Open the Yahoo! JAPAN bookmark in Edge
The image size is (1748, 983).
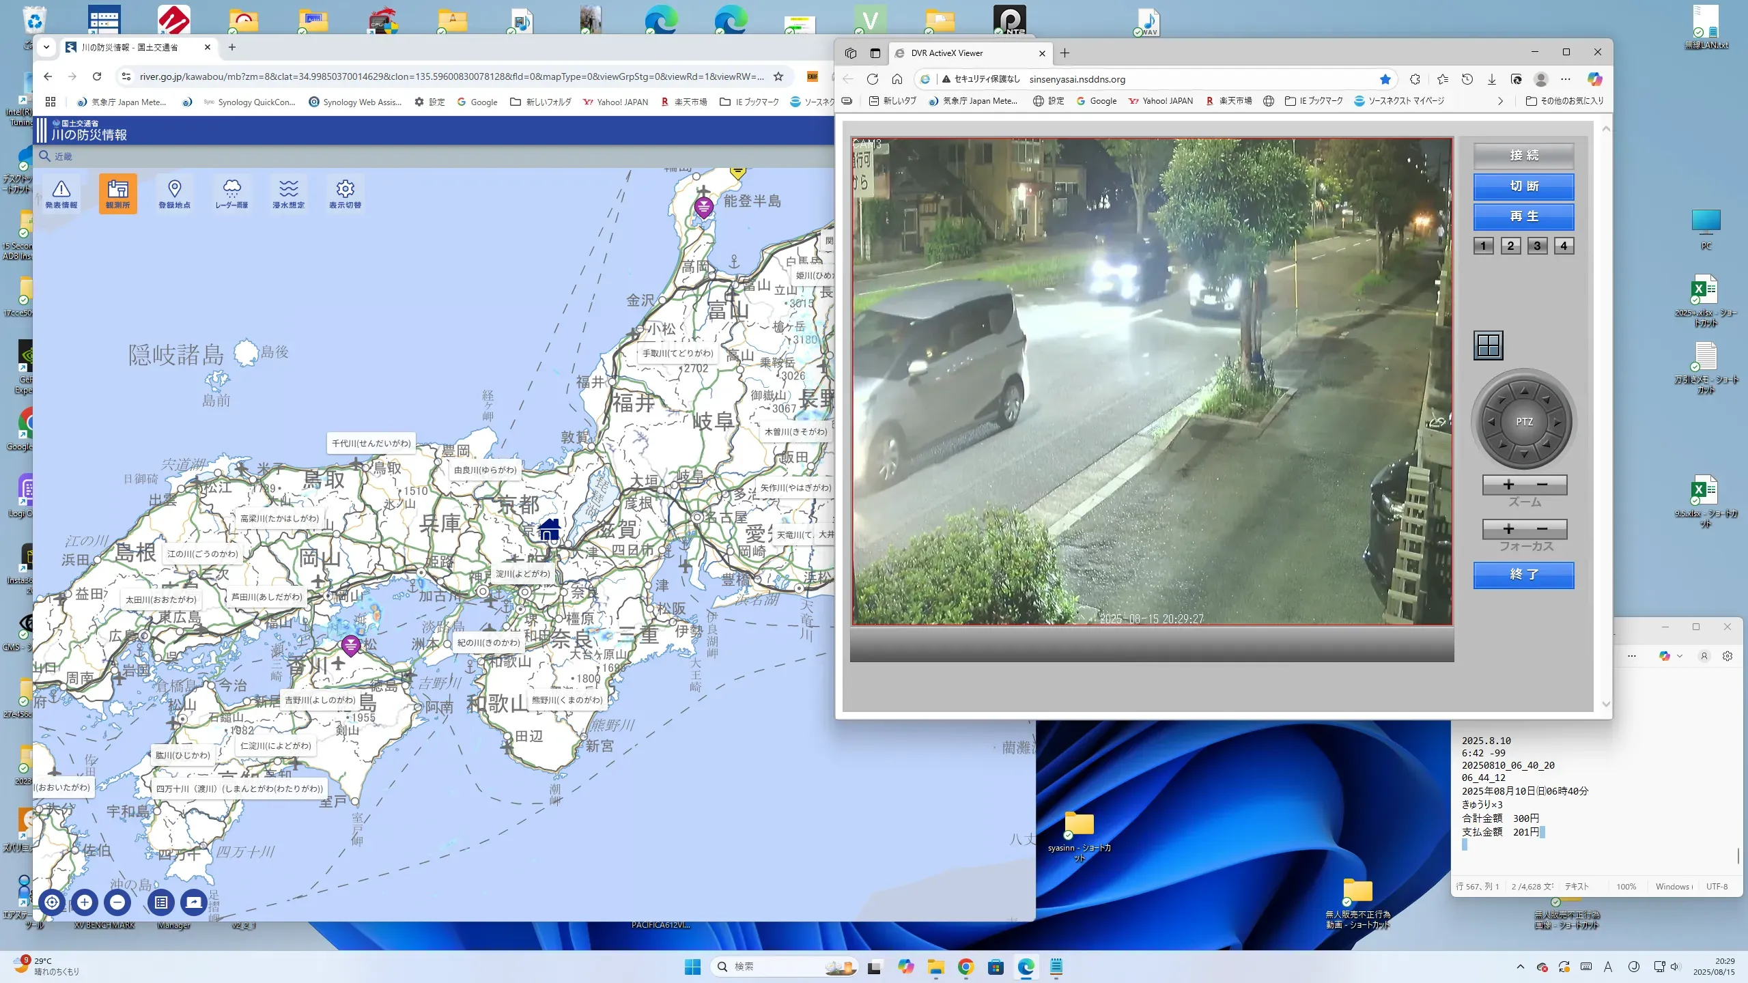[x=1160, y=101]
